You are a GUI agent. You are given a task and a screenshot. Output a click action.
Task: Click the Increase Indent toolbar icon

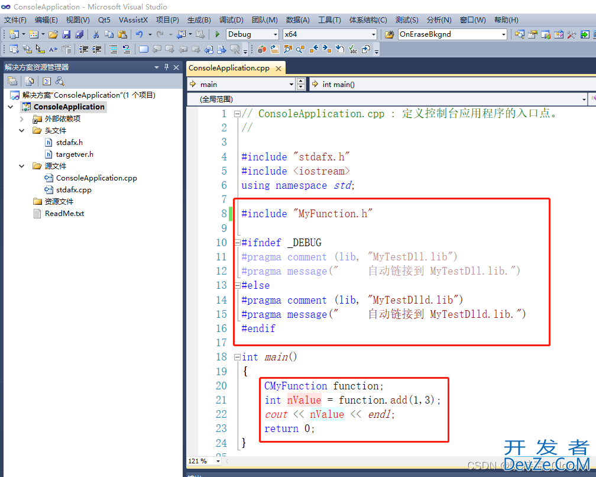coord(96,49)
